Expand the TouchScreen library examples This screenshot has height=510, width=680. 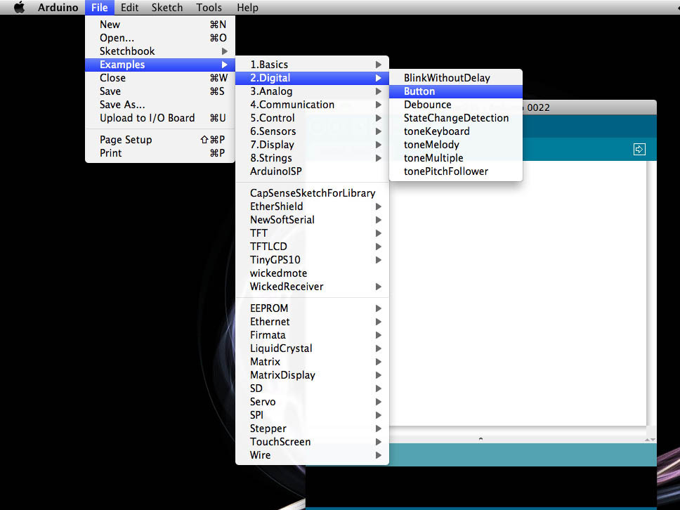coord(312,441)
